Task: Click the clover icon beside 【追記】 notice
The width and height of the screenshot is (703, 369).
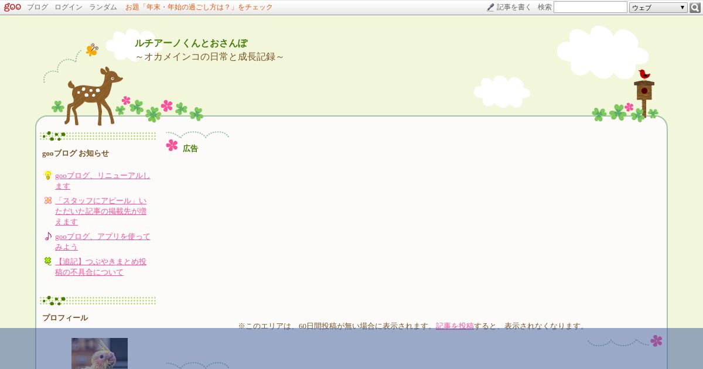Action: pyautogui.click(x=48, y=261)
